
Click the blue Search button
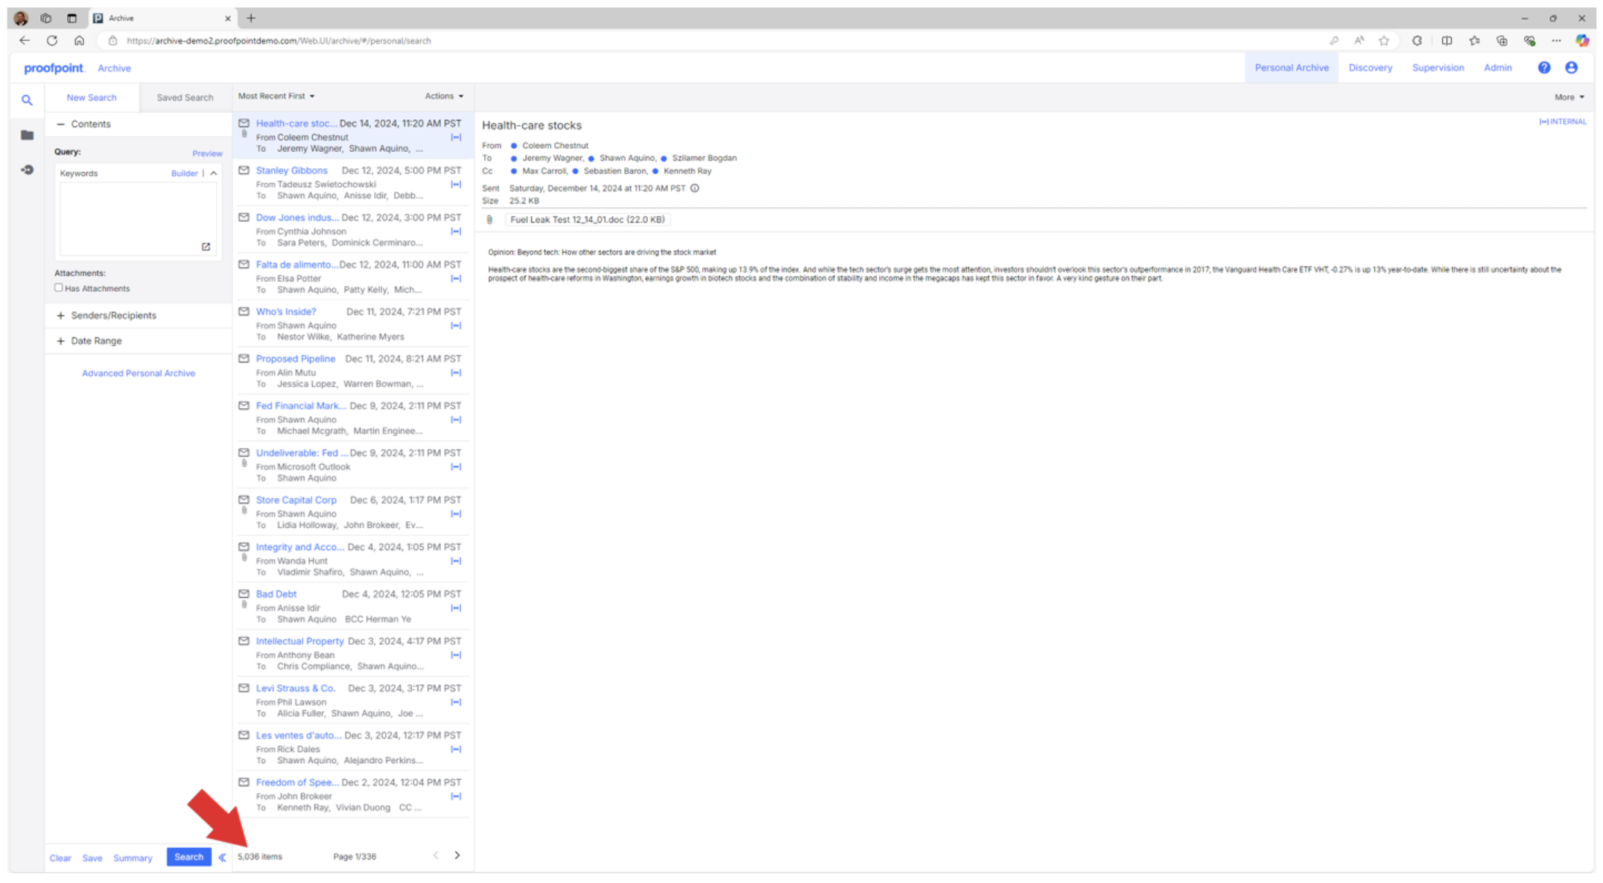tap(188, 857)
